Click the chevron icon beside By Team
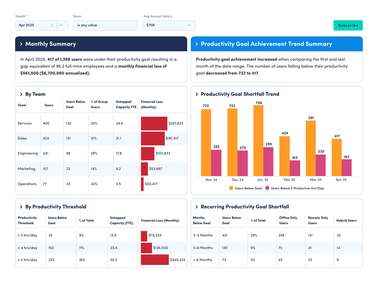The height and width of the screenshot is (283, 378). [20, 94]
